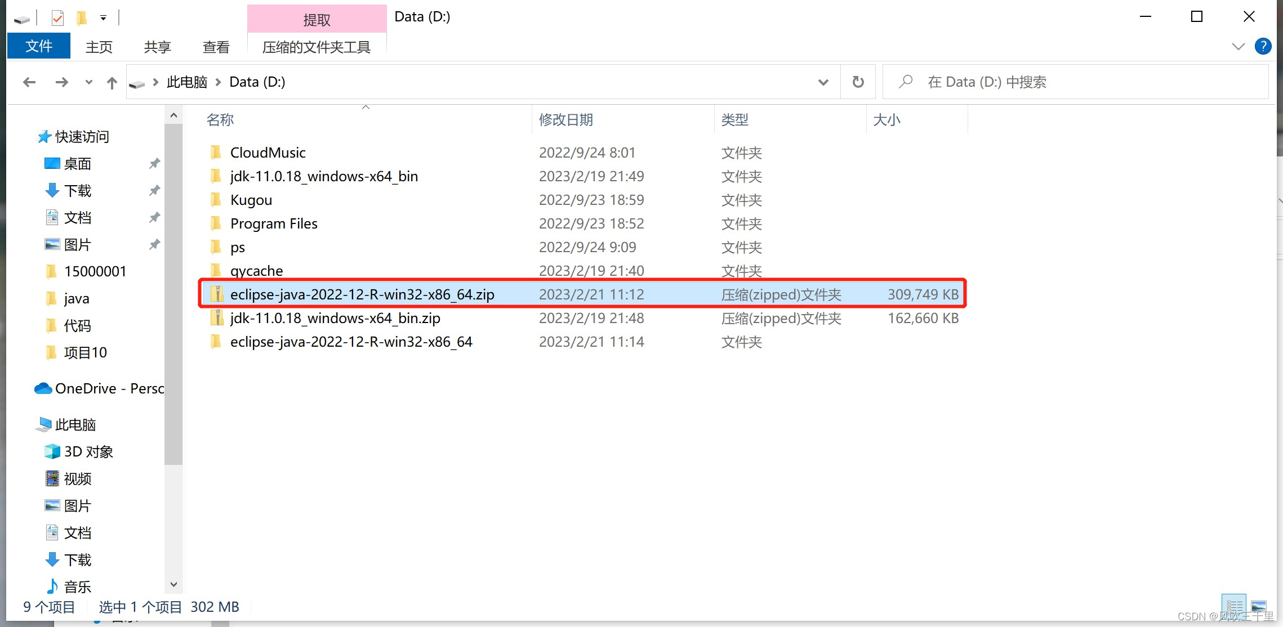Open the address bar history dropdown
1283x627 pixels.
(823, 82)
